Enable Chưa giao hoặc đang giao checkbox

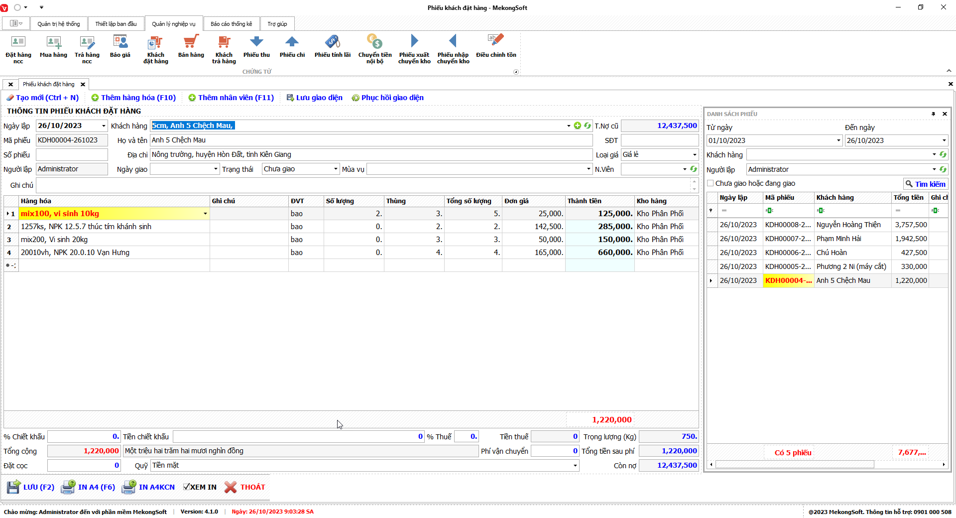point(711,183)
